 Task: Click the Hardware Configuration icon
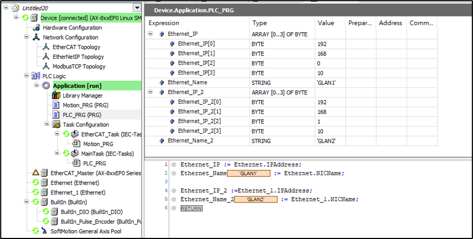tap(36, 28)
